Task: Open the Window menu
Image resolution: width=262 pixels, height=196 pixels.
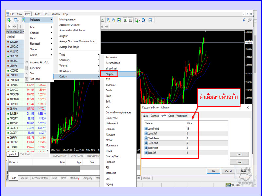Action: pyautogui.click(x=56, y=14)
